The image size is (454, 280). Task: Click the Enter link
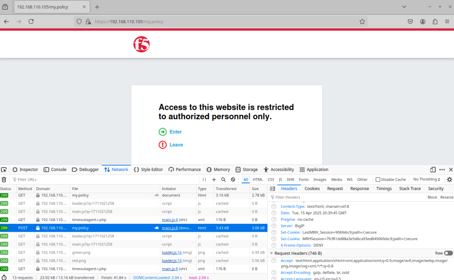tap(176, 132)
